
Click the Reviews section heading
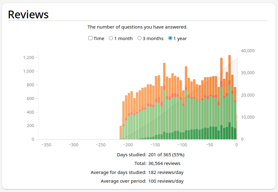[28, 14]
